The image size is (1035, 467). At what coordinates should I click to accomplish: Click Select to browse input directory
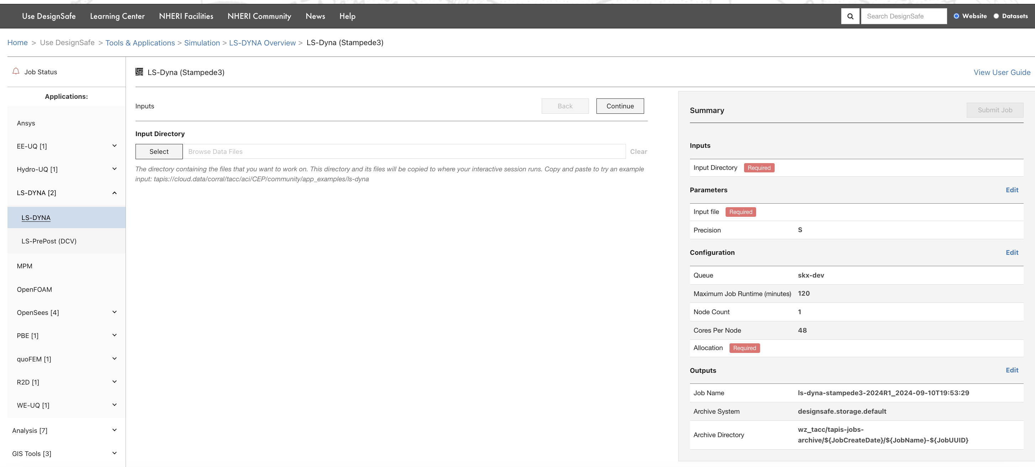(159, 151)
